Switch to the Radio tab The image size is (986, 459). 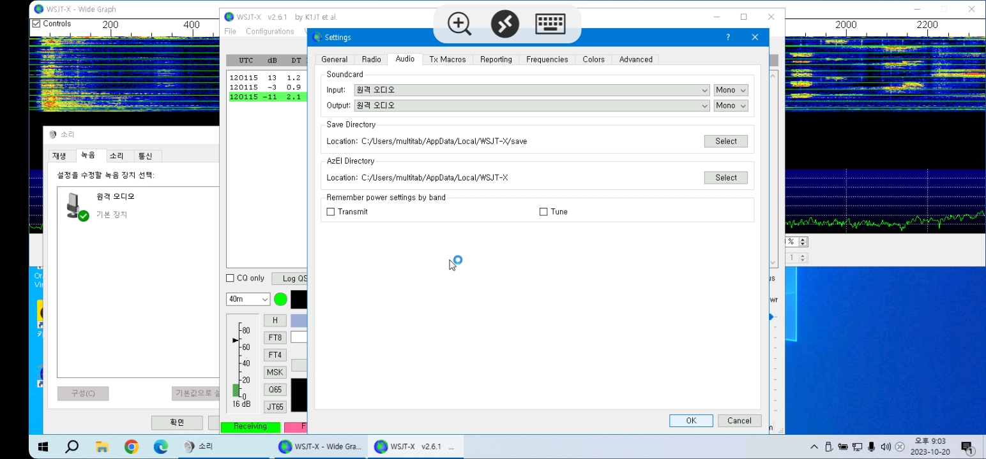tap(371, 59)
